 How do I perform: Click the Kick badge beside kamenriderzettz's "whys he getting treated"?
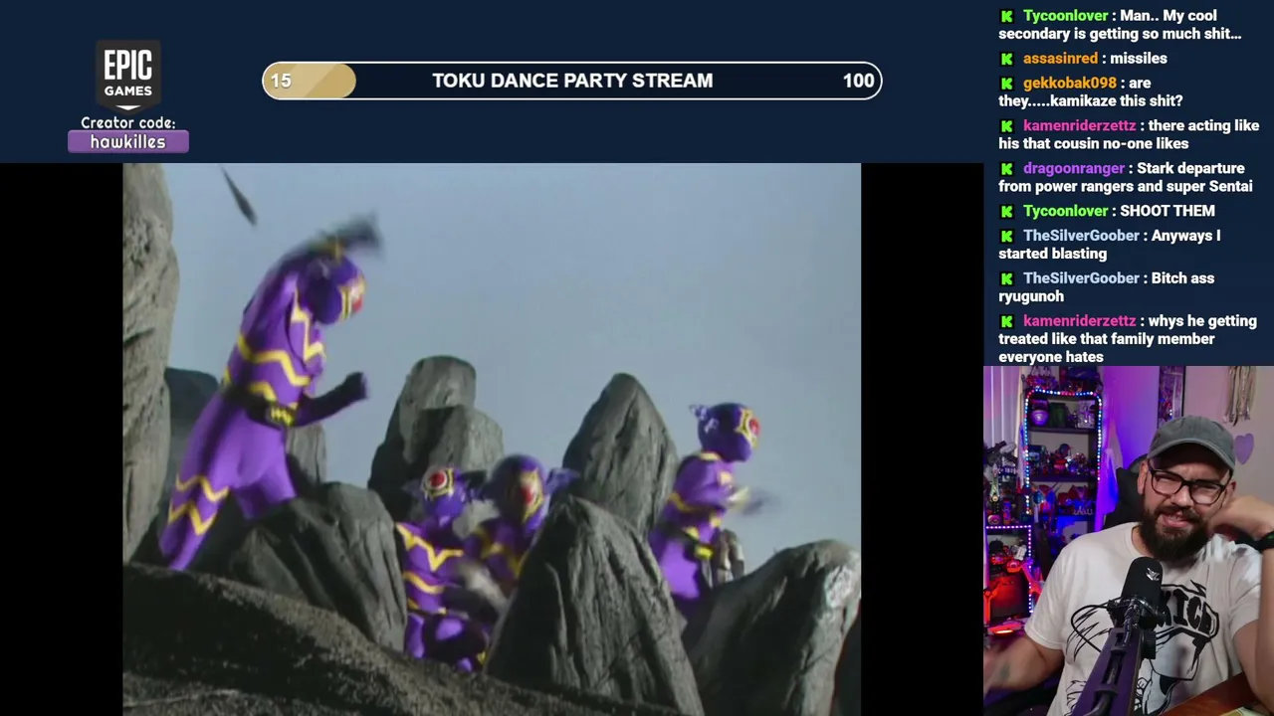(x=1007, y=321)
